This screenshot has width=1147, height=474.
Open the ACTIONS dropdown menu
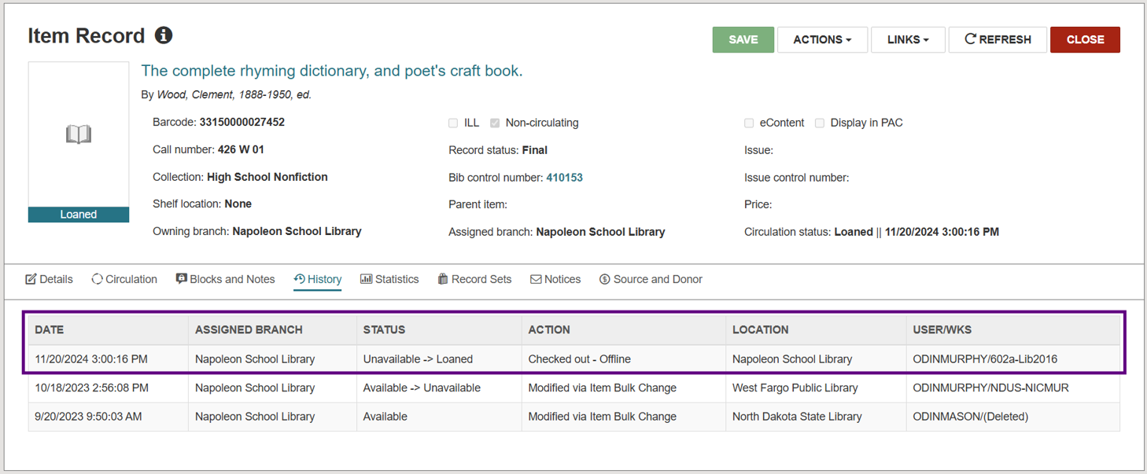click(822, 39)
